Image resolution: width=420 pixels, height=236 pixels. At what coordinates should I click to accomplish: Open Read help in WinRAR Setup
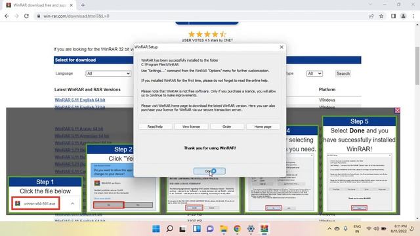(155, 127)
